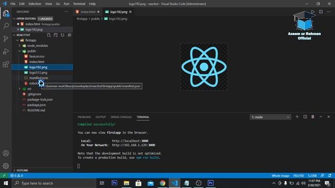Close the terminal panel
Viewport: 335px width, 188px height.
(x=329, y=117)
